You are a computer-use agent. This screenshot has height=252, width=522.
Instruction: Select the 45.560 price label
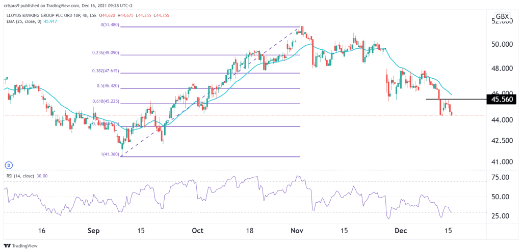[502, 100]
